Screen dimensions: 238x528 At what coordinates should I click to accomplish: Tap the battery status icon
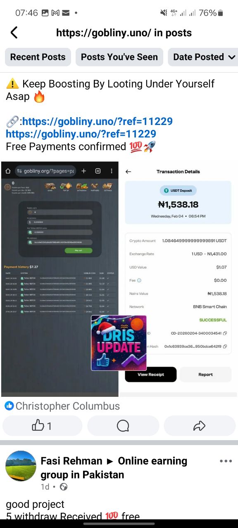pyautogui.click(x=221, y=13)
